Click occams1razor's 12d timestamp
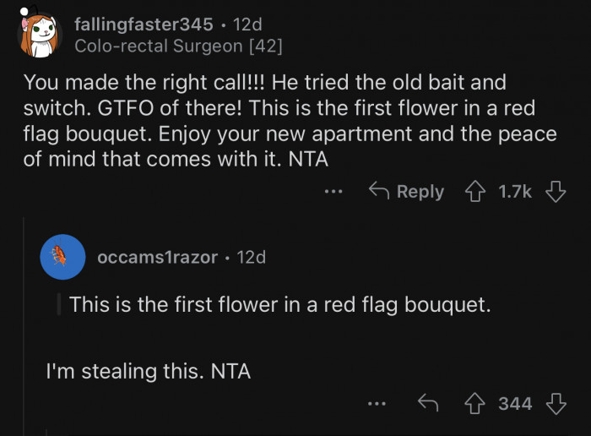Image resolution: width=591 pixels, height=436 pixels. [252, 257]
